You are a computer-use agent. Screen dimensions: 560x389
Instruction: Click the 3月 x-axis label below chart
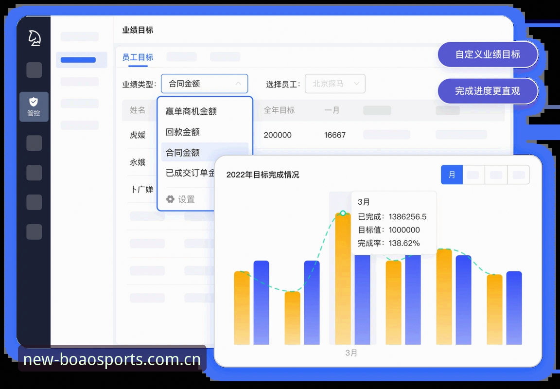pos(351,353)
